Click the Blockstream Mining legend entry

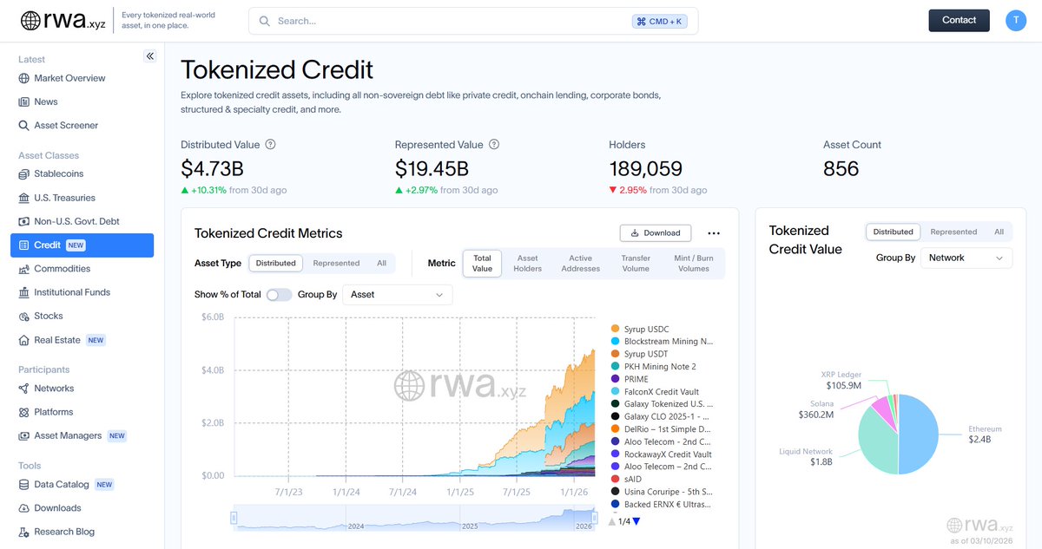[x=662, y=342]
